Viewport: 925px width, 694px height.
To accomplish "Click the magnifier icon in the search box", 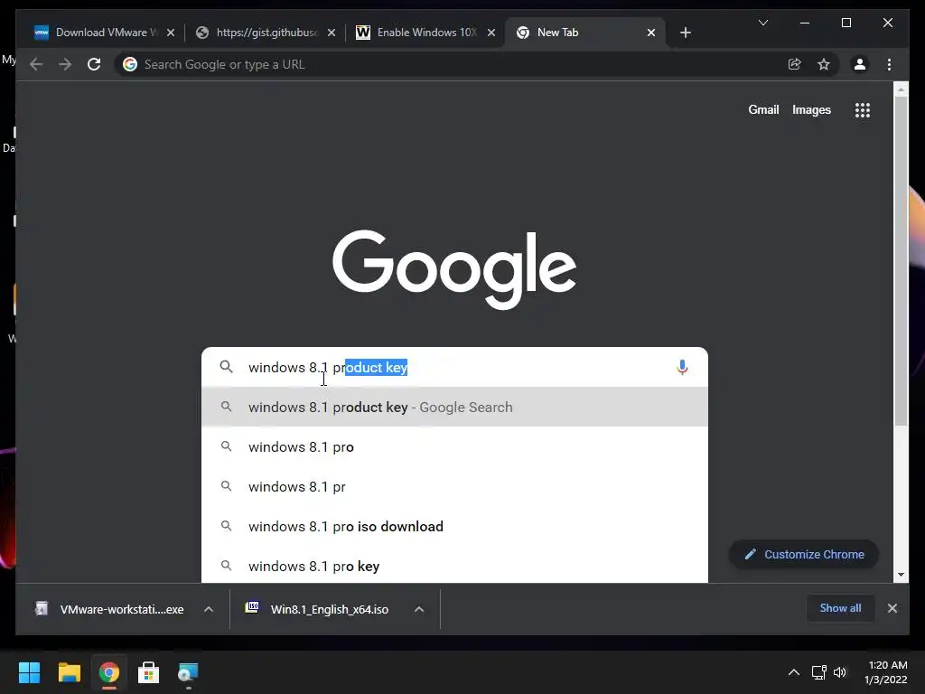I will click(x=226, y=367).
